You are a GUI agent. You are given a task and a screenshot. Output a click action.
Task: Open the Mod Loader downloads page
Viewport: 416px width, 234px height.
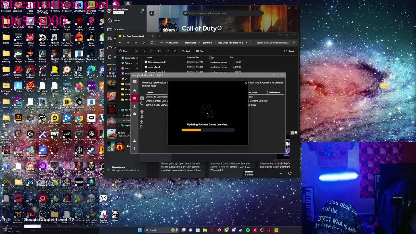point(135,106)
